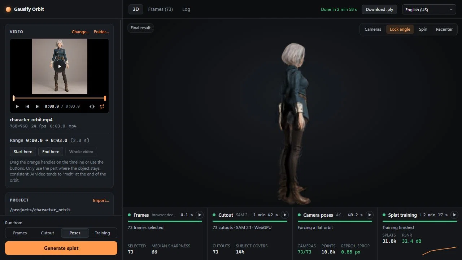This screenshot has height=260, width=462.
Task: Step back one frame in the video
Action: click(27, 107)
